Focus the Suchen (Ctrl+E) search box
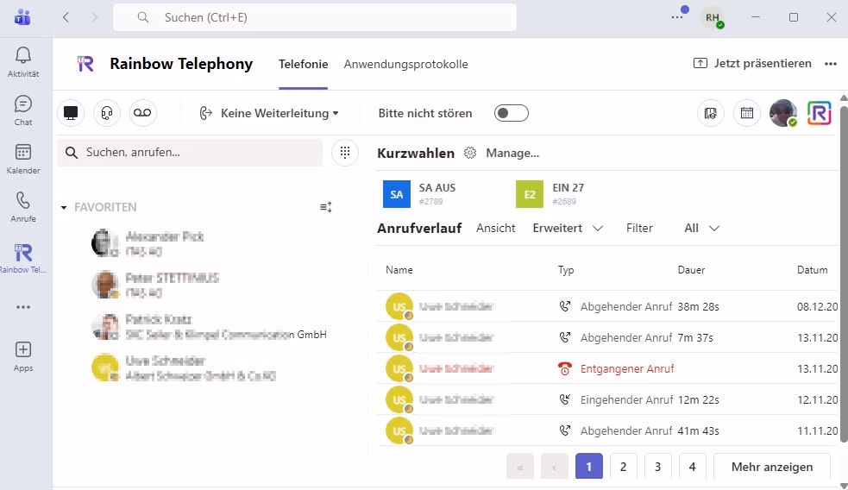 [315, 17]
